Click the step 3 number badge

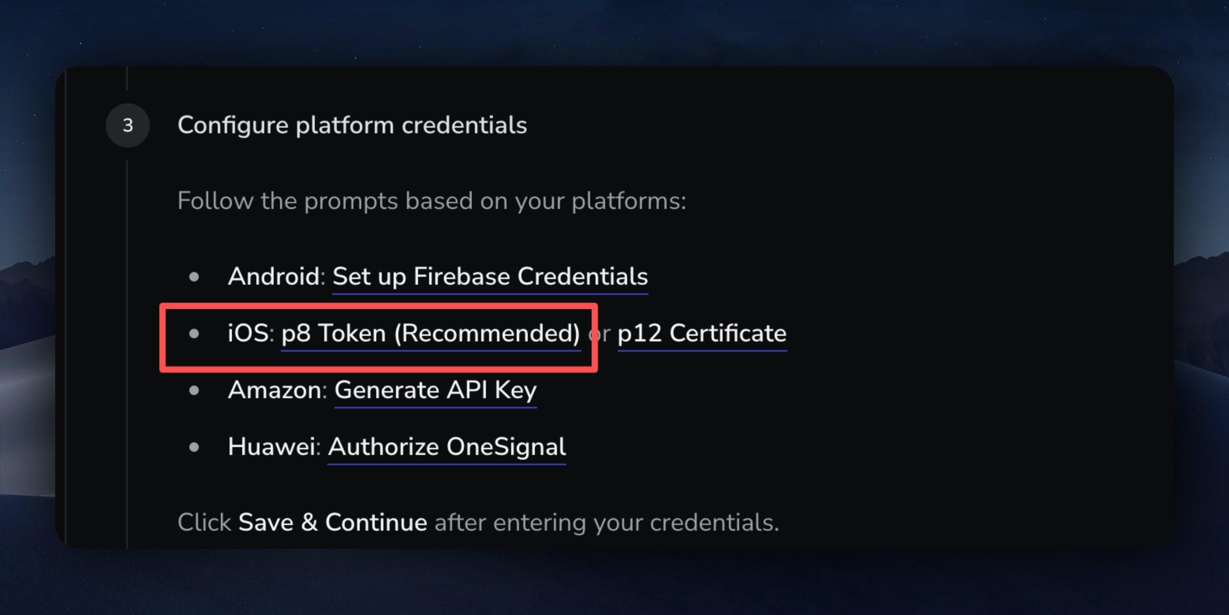coord(127,125)
